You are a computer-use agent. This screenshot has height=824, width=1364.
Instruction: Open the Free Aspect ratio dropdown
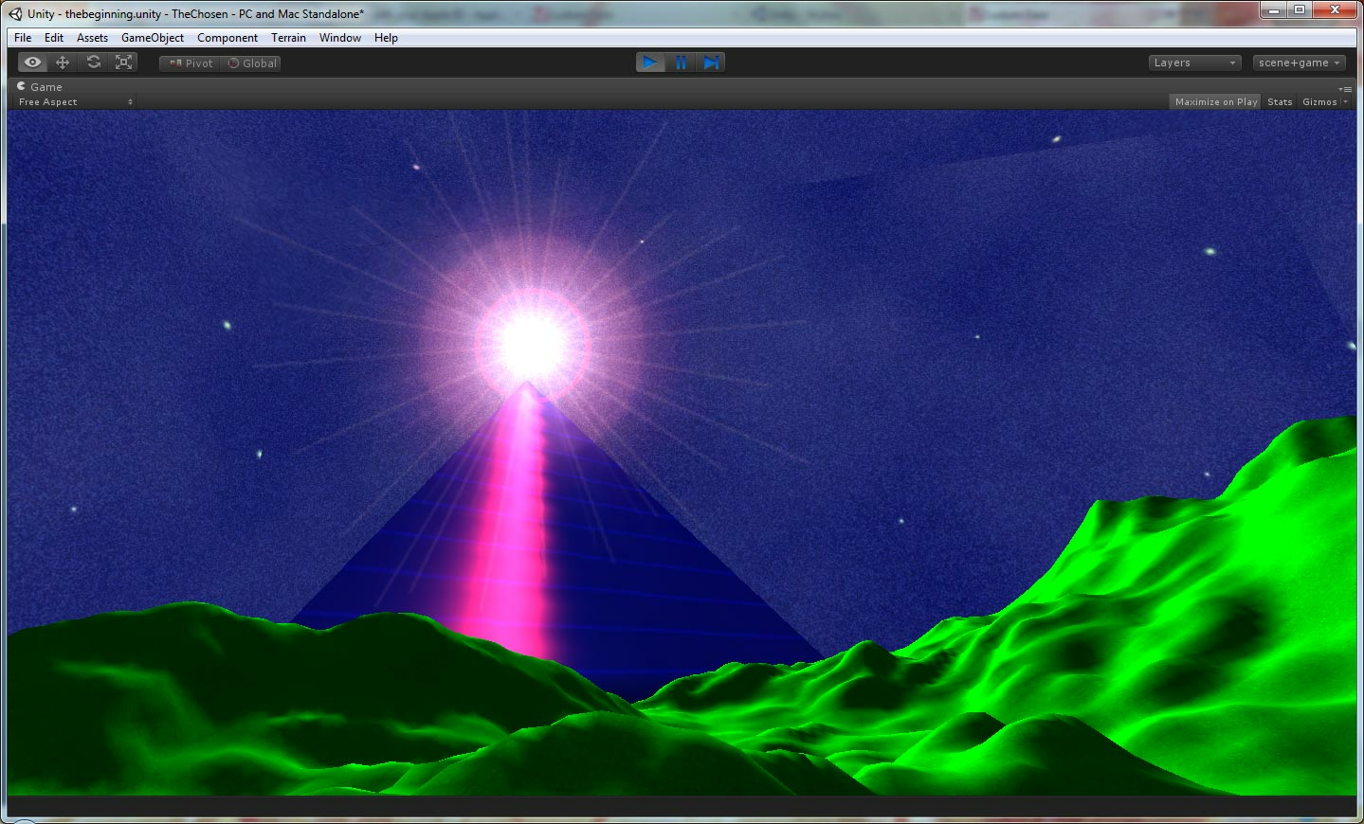click(76, 102)
